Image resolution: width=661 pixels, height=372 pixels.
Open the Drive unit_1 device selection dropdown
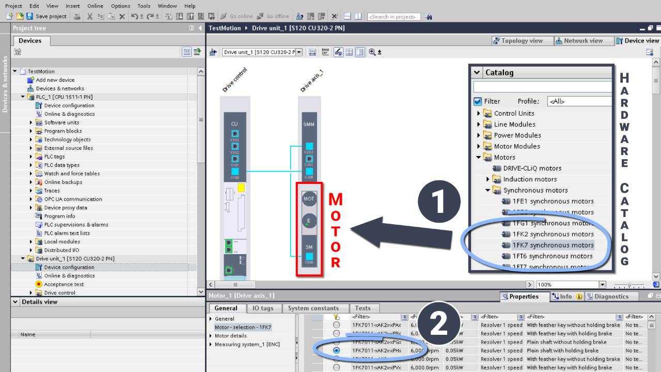[300, 52]
